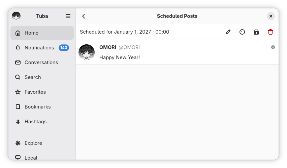The height and width of the screenshot is (168, 287).
Task: Show the Favorites list
Action: click(x=42, y=92)
